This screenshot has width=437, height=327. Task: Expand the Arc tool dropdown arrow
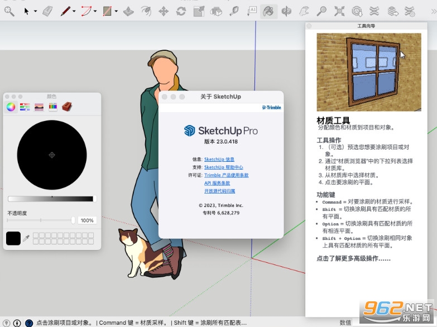(95, 11)
